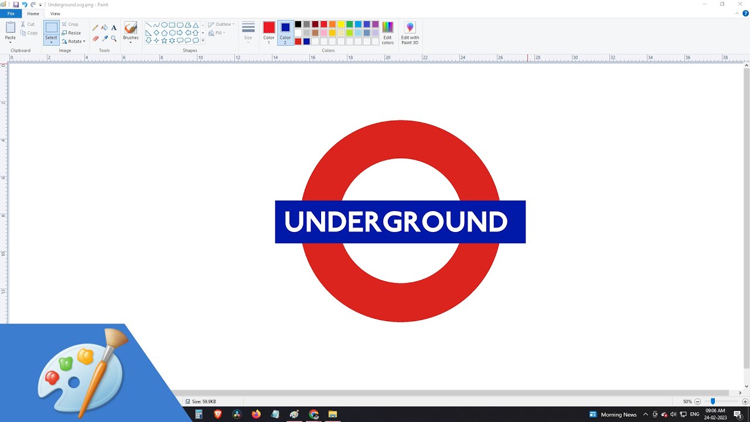
Task: Switch to the View tab
Action: tap(55, 13)
